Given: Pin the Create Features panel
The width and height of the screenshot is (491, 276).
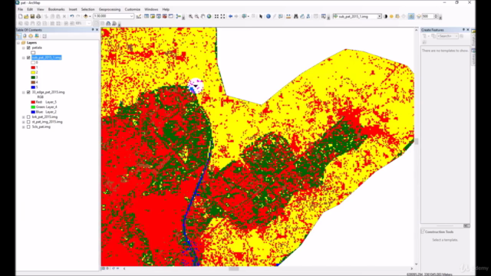Looking at the screenshot, I should click(463, 30).
